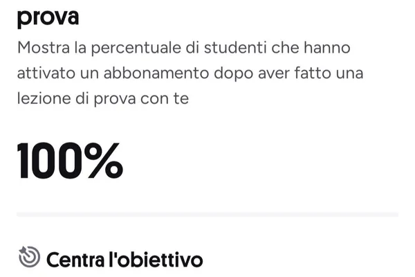Select the word 'attivato' in the description
415x277 pixels.
[x=46, y=73]
